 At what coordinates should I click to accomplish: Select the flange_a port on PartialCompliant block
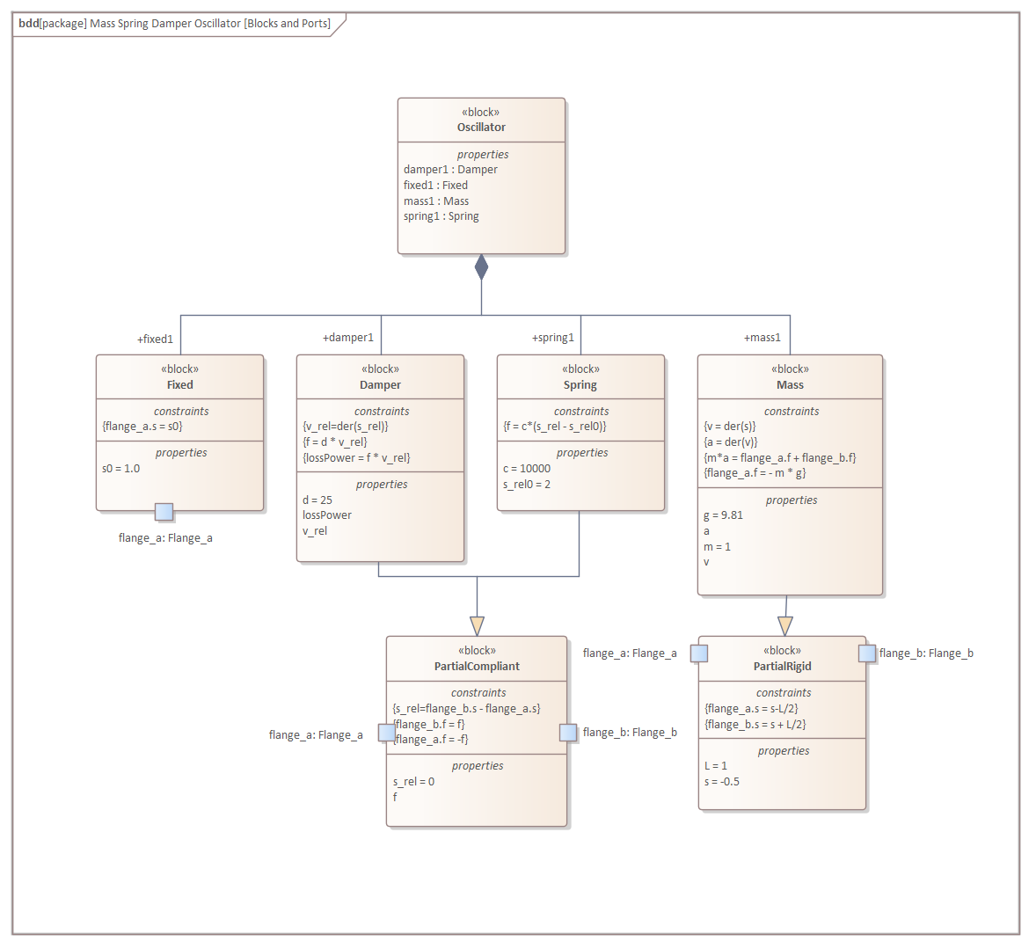(386, 733)
